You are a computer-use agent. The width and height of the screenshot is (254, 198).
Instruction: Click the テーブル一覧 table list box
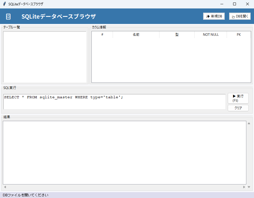pyautogui.click(x=45, y=57)
